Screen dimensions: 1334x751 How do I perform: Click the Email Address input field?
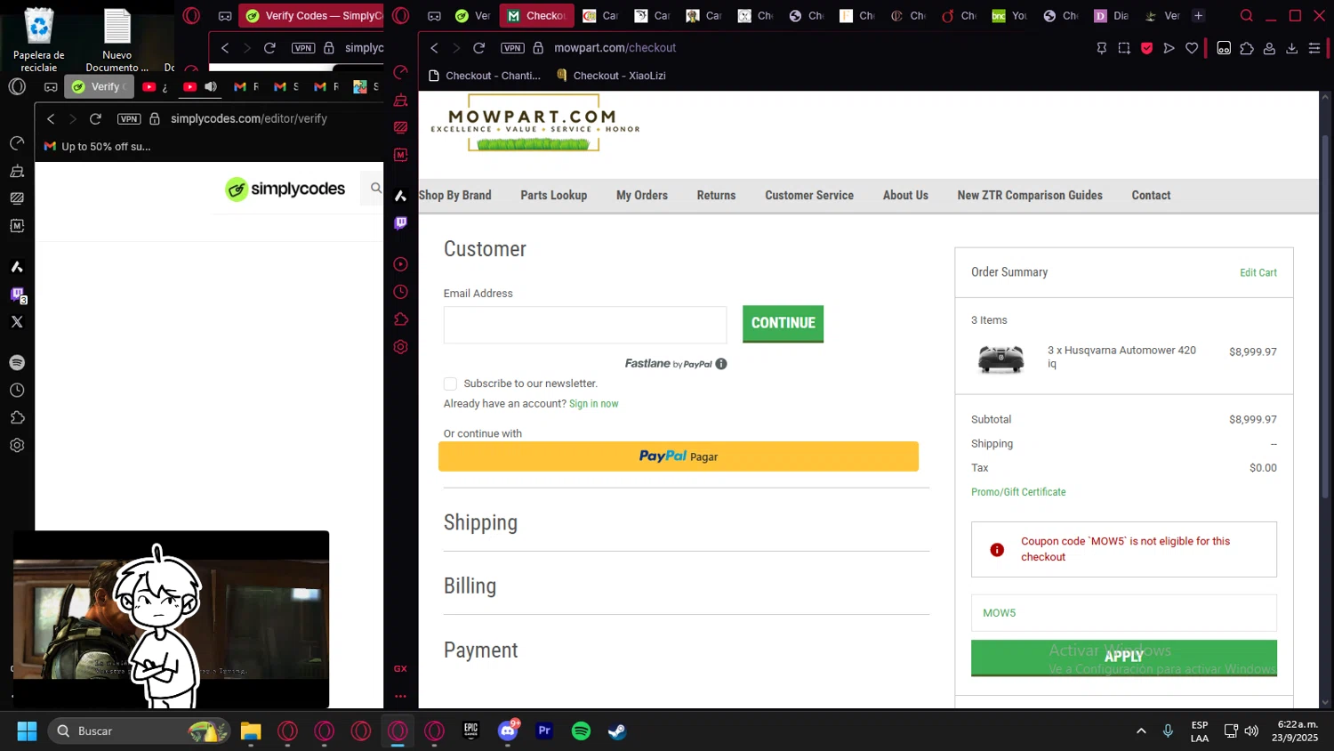click(584, 325)
